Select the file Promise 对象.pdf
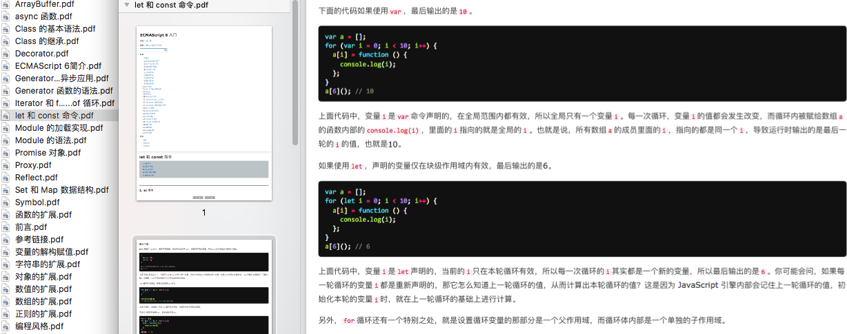 pyautogui.click(x=48, y=152)
